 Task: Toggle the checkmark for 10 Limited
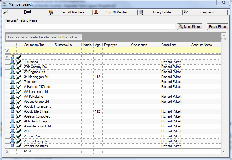[19, 62]
